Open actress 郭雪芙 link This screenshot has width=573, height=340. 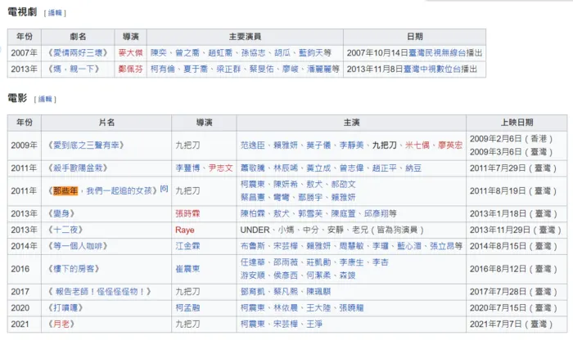tap(310, 213)
